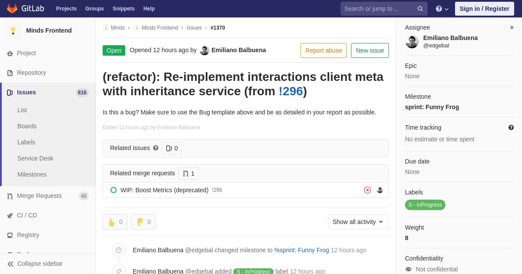This screenshot has width=522, height=274.
Task: Open the !296 merge request link in title
Action: click(291, 91)
